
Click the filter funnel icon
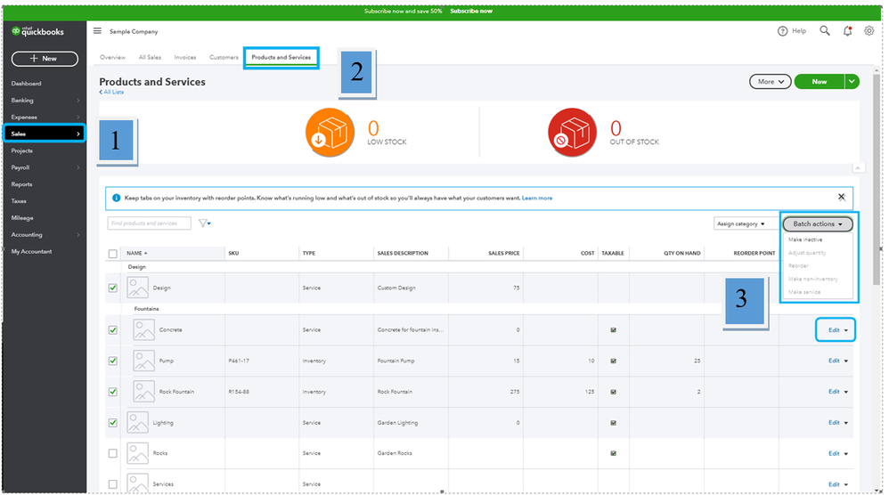[x=204, y=223]
